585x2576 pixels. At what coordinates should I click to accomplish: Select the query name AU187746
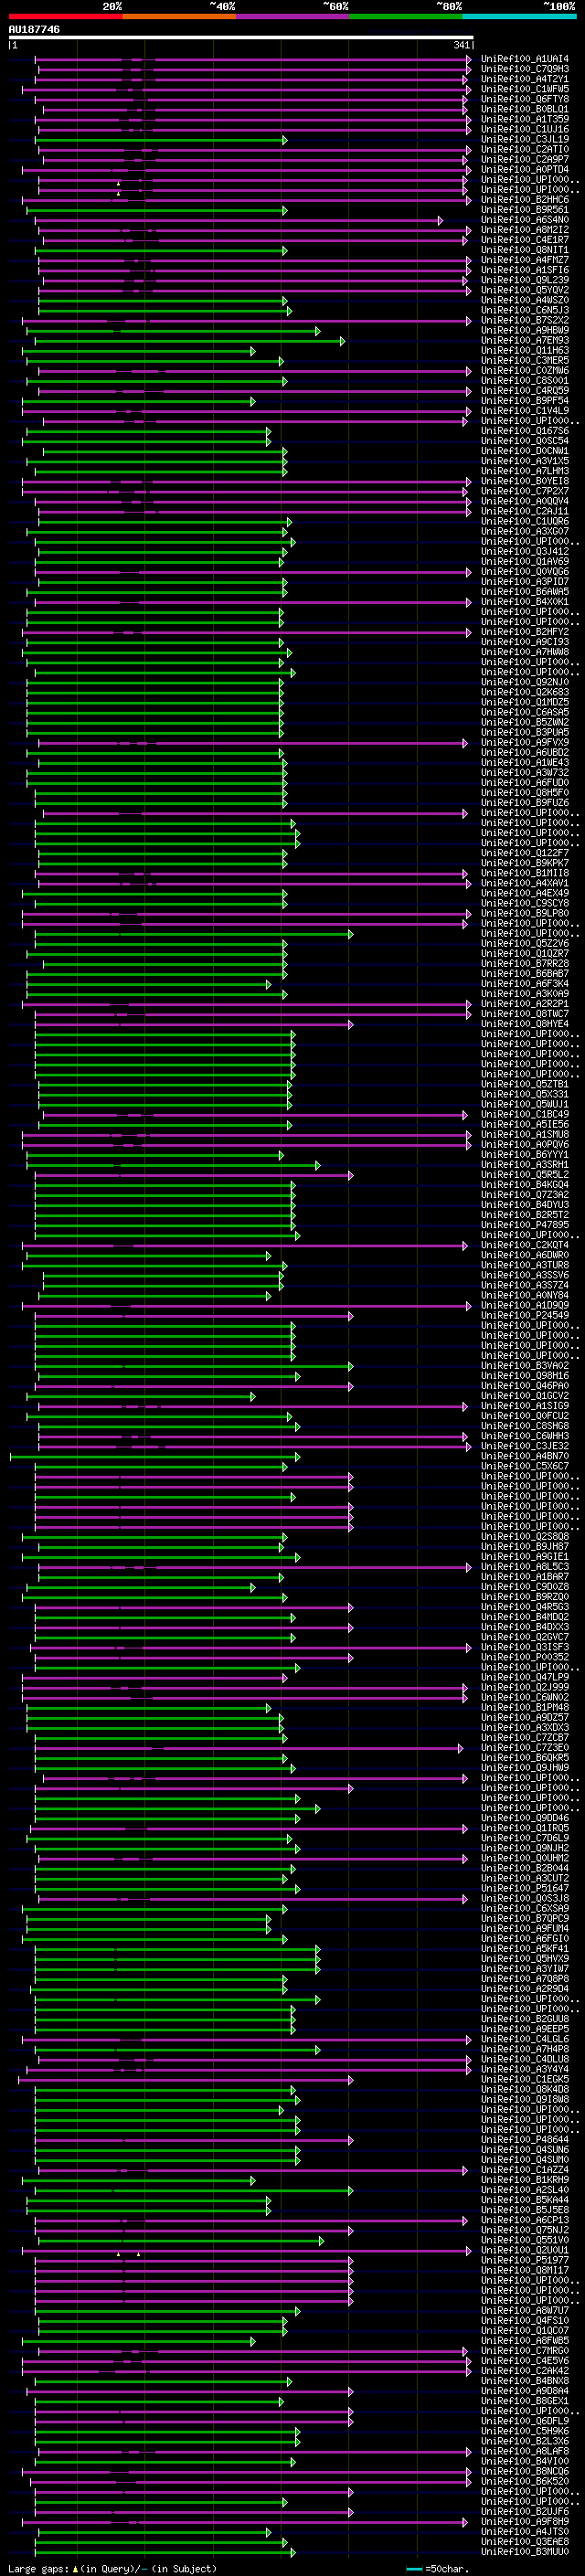point(34,29)
